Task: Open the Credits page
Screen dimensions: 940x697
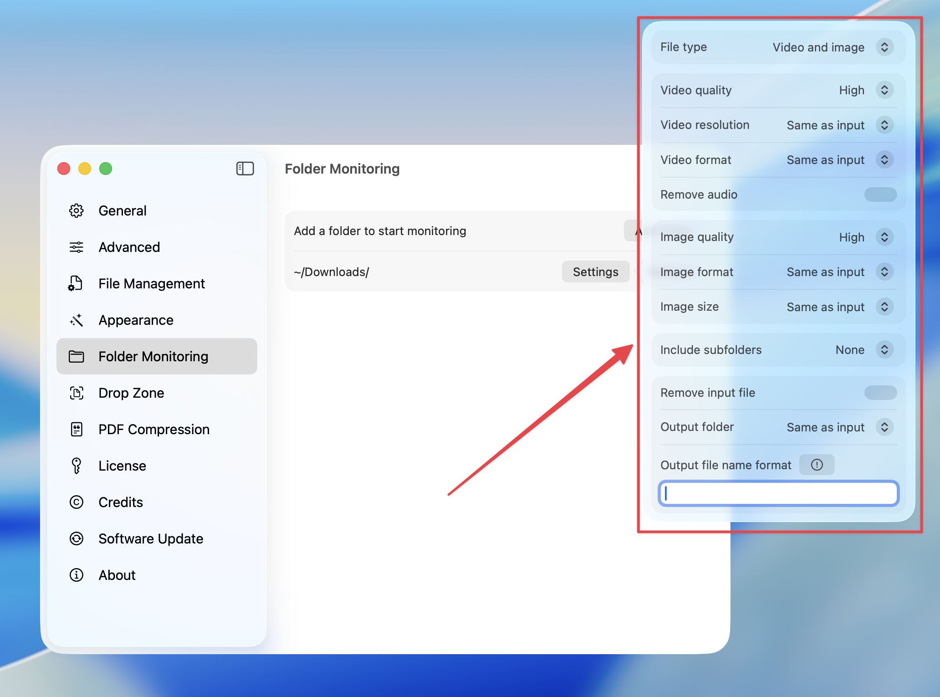Action: pos(120,502)
